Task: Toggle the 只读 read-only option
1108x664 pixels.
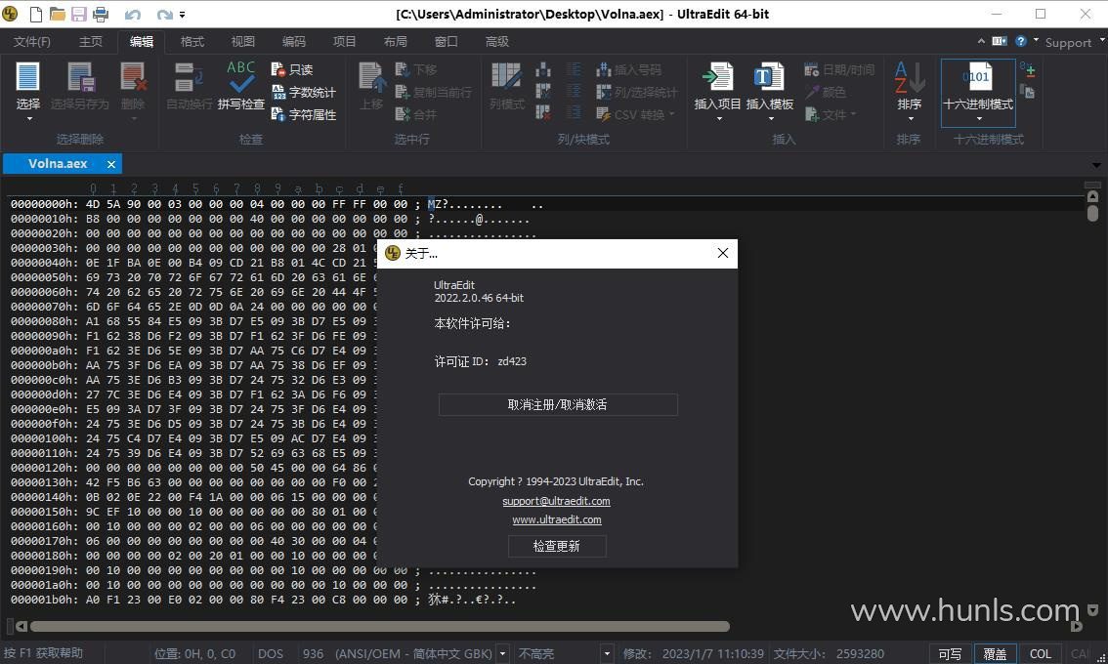Action: coord(292,69)
